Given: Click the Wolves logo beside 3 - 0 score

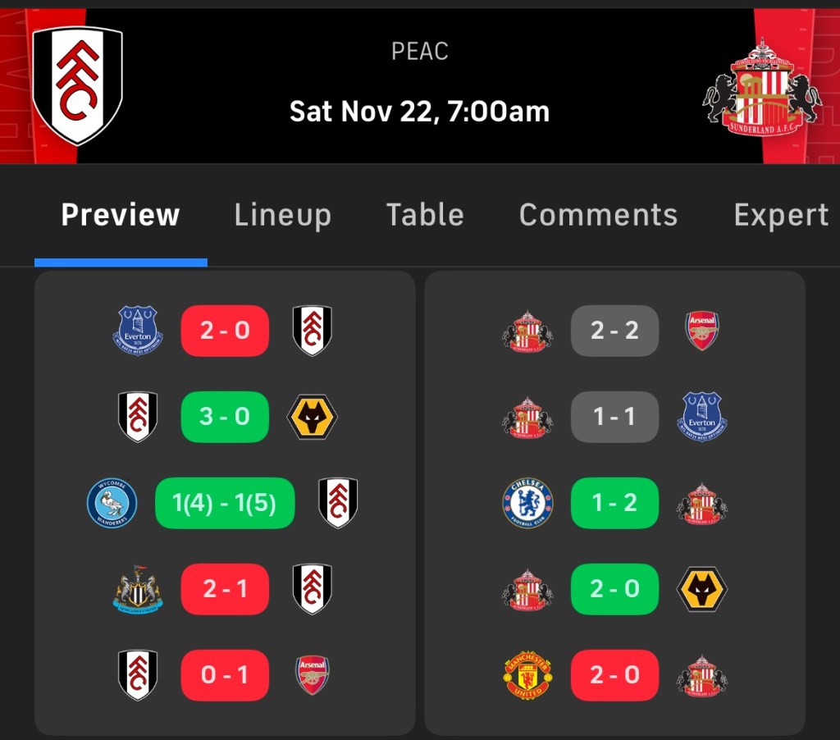Looking at the screenshot, I should click(x=313, y=417).
